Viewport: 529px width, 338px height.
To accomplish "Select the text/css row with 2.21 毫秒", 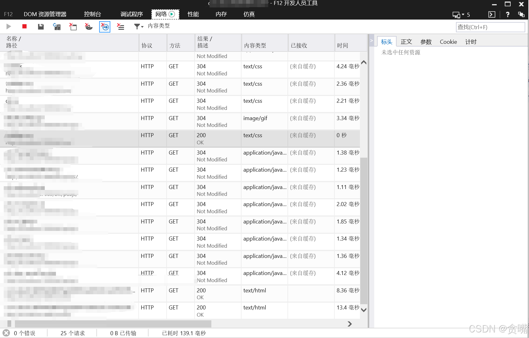I will pyautogui.click(x=180, y=104).
